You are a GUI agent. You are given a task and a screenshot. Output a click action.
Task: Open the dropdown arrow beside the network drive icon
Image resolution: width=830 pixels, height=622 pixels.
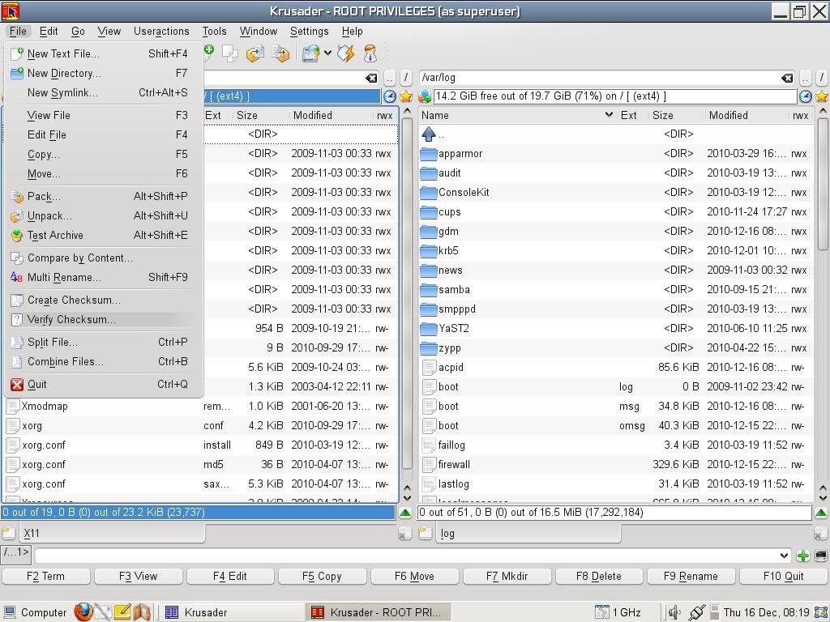(x=327, y=53)
